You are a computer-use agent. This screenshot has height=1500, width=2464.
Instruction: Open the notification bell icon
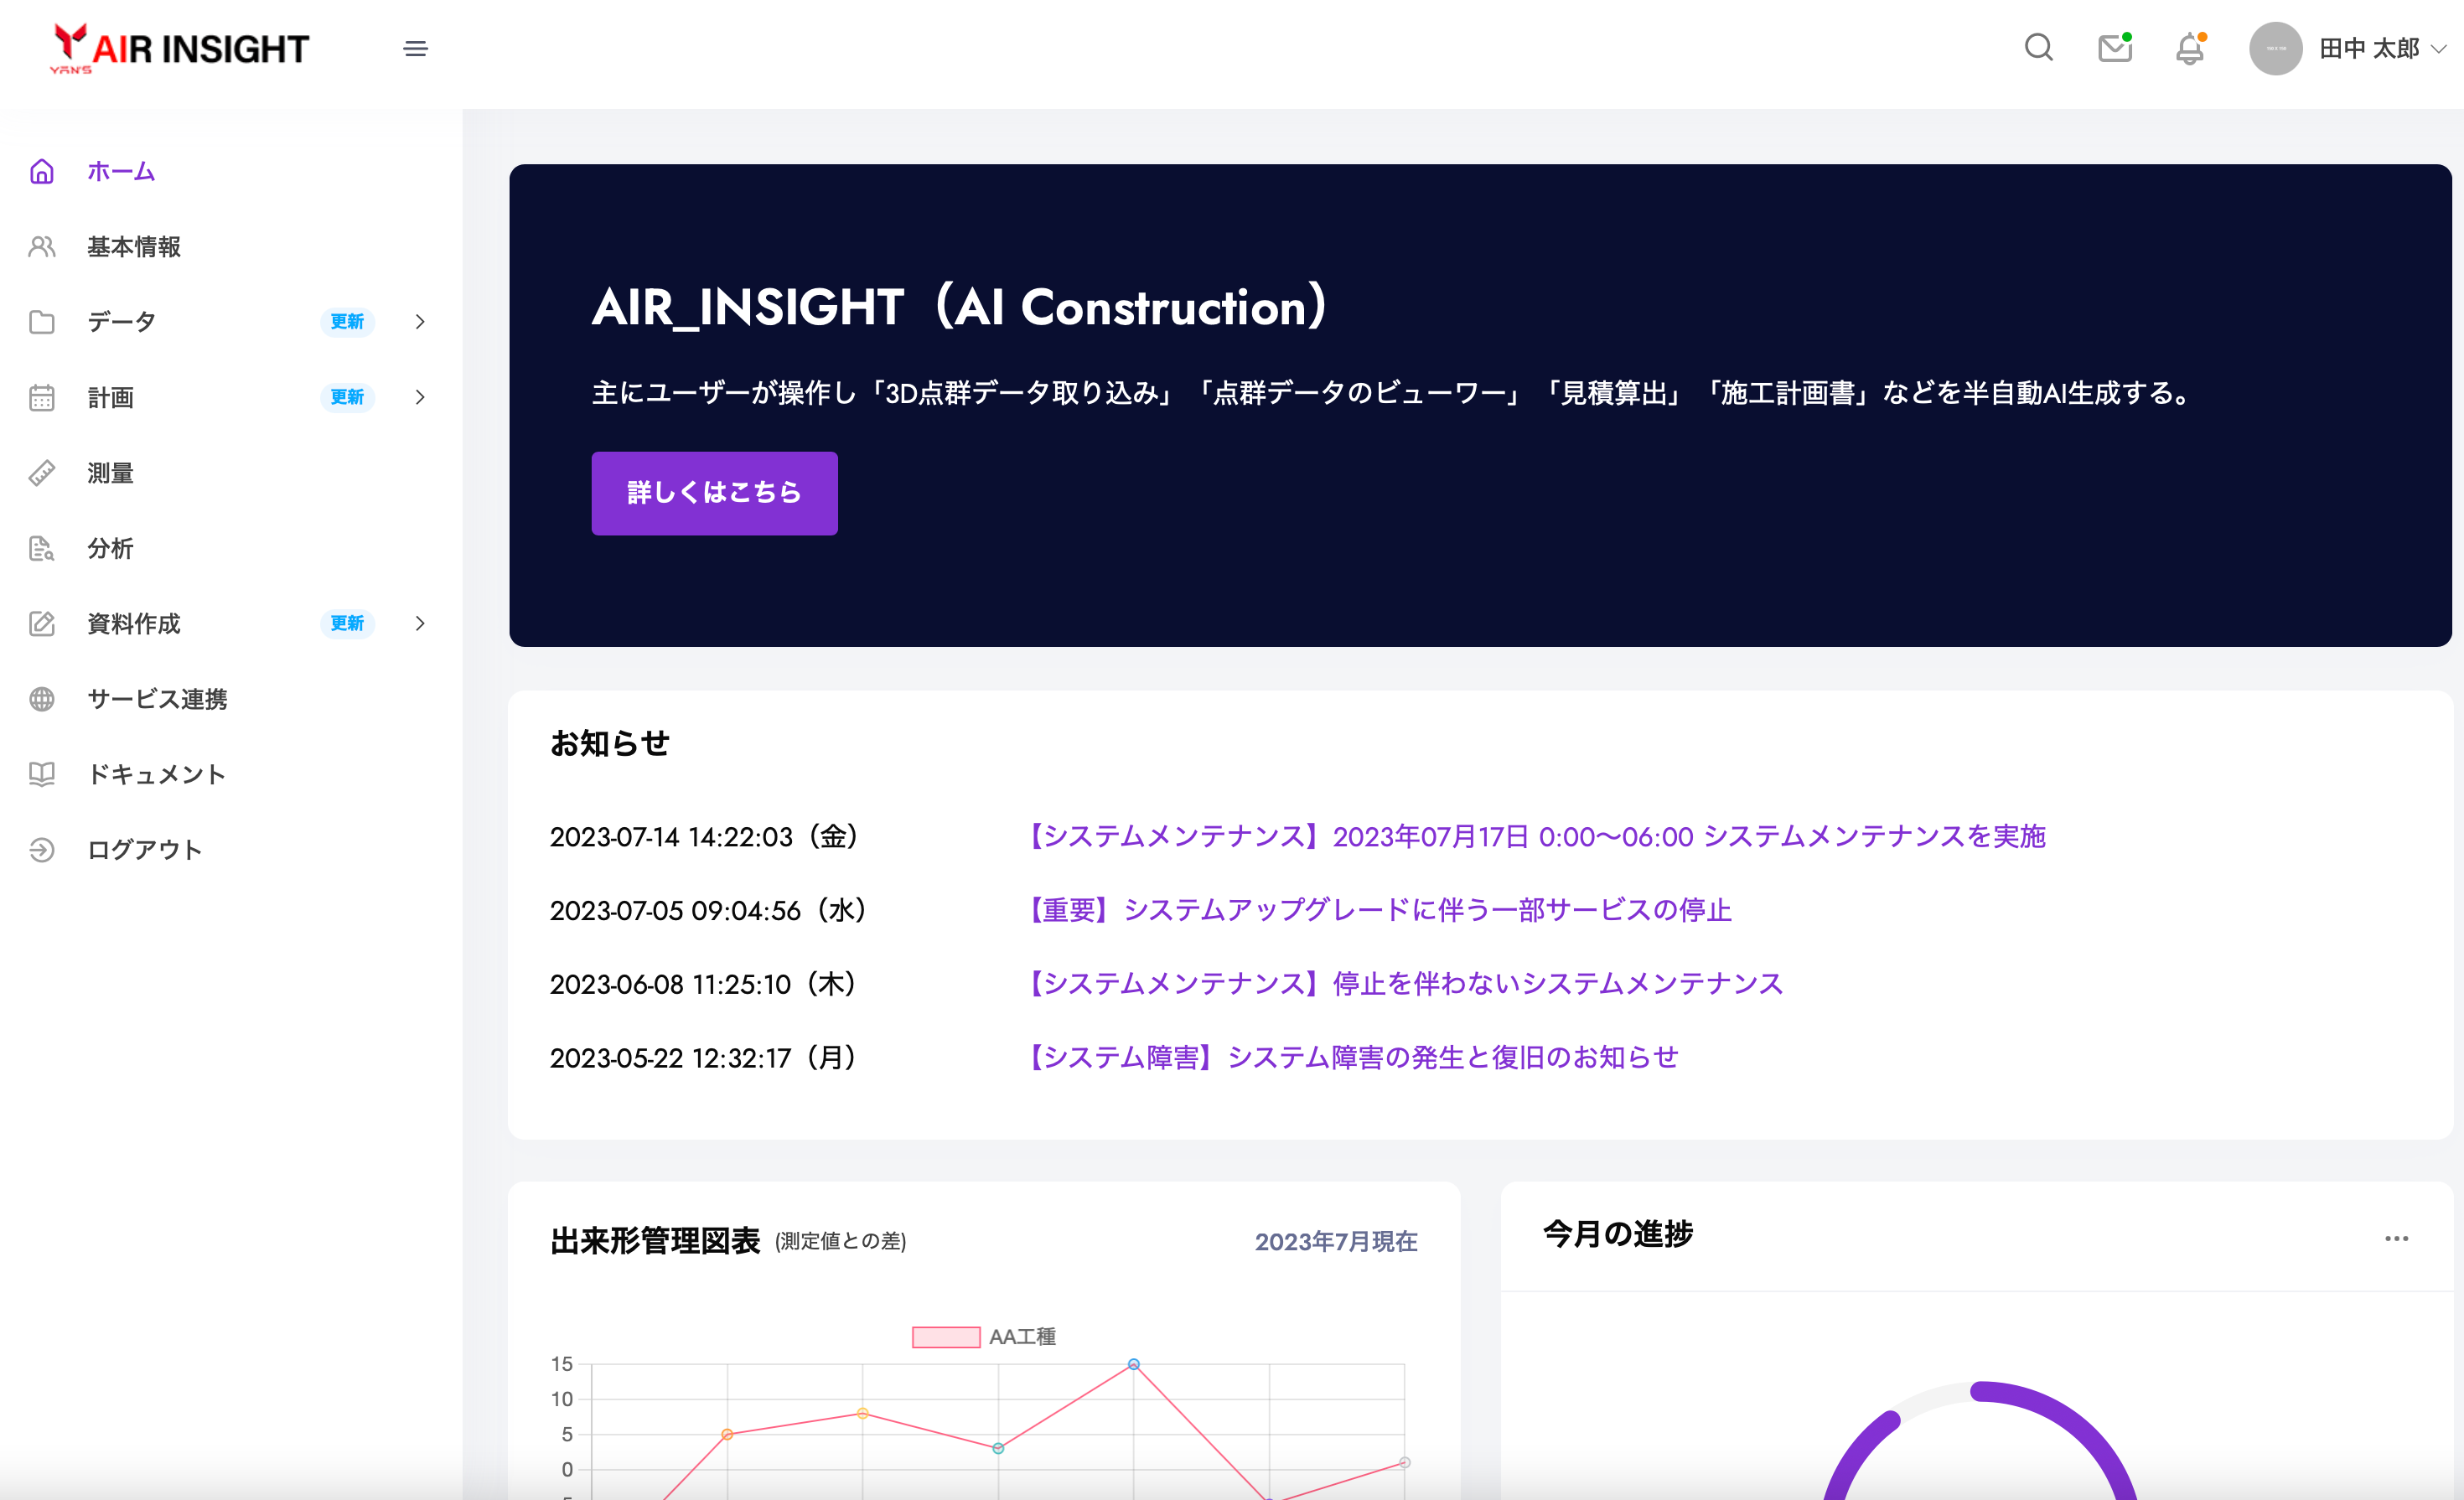click(2190, 48)
